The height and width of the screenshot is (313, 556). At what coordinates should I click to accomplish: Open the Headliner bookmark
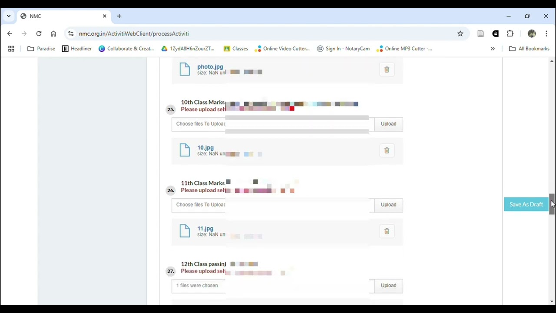click(77, 49)
